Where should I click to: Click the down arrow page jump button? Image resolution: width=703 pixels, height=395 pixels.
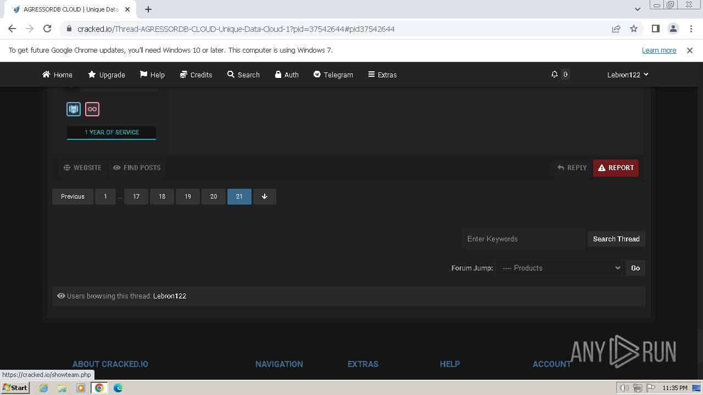point(265,196)
